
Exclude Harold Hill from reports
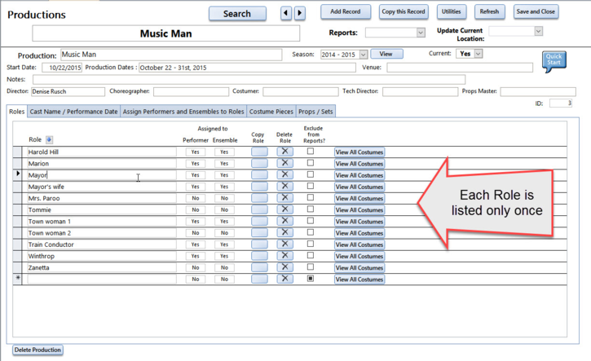[x=311, y=151]
